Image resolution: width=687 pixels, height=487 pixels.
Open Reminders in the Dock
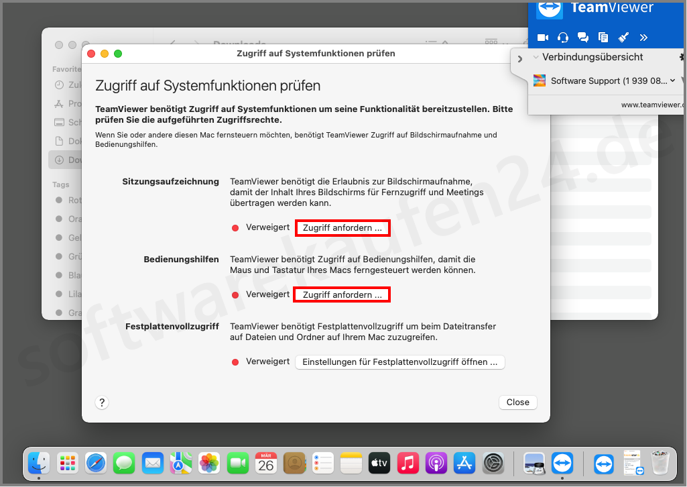[323, 463]
